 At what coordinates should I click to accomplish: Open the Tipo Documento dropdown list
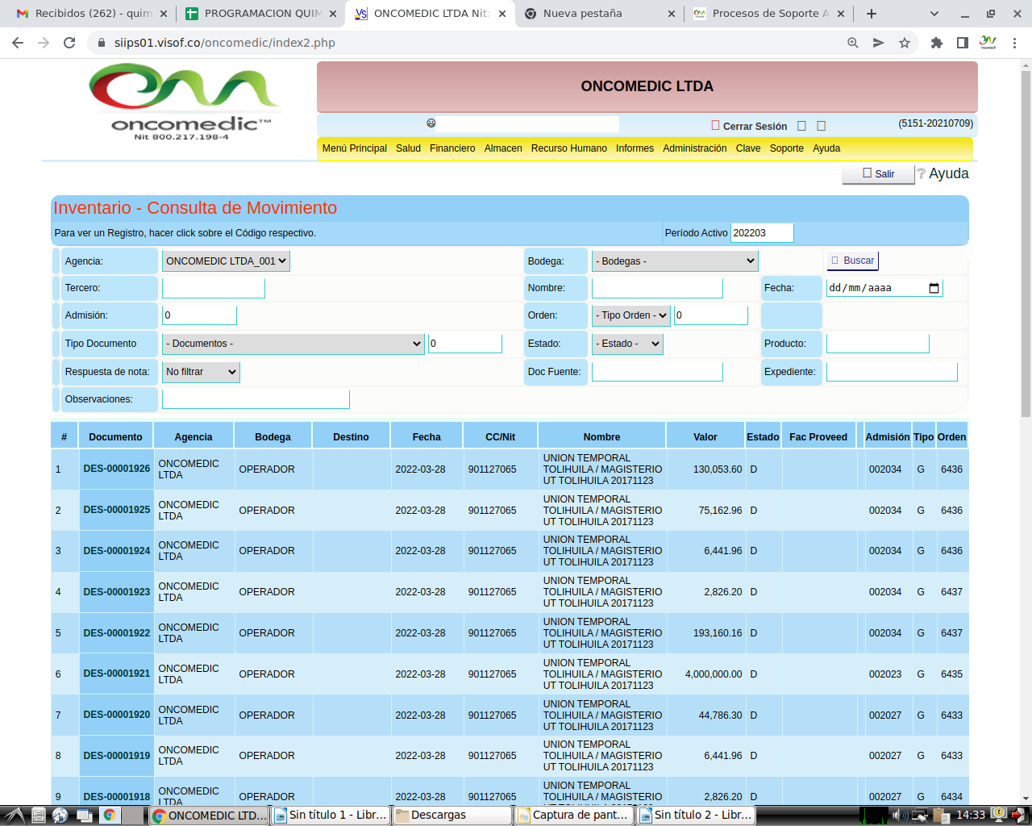pyautogui.click(x=293, y=344)
